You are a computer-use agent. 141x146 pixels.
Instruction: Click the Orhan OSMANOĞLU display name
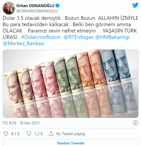pos(35,6)
